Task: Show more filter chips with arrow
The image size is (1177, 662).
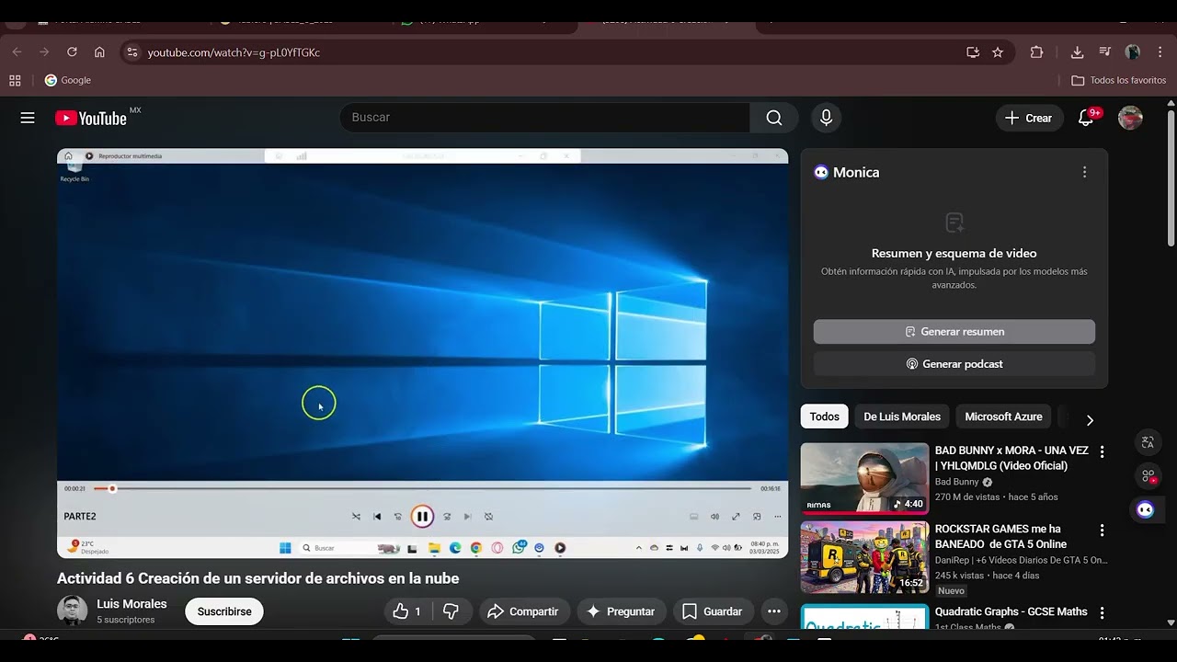Action: pos(1090,419)
